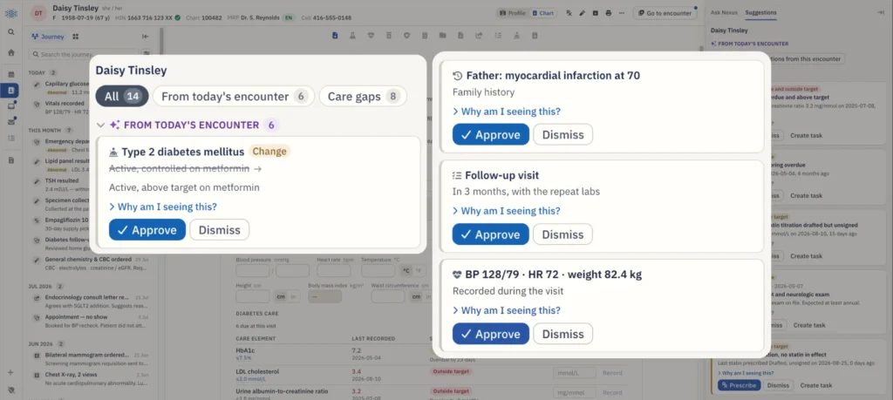
Task: Select the All 14 filter pill
Action: 122,96
